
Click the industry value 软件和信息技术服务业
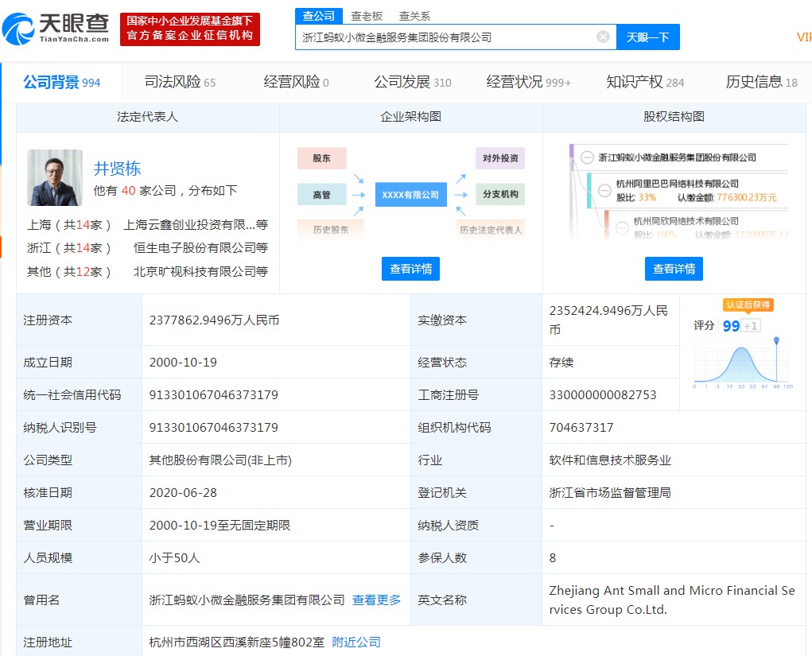(x=610, y=460)
